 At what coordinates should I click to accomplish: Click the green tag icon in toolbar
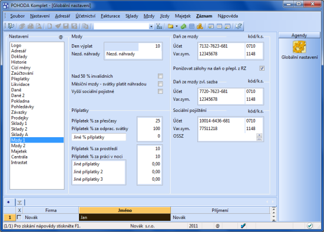click(x=183, y=26)
